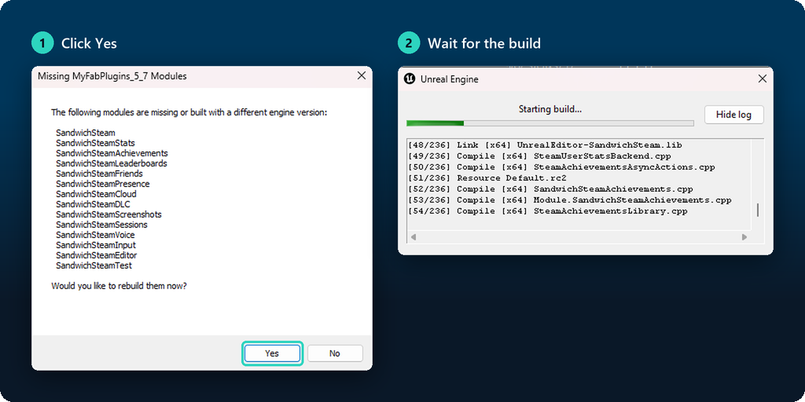Select SandwichSteamAchievements in the module list

pyautogui.click(x=112, y=153)
